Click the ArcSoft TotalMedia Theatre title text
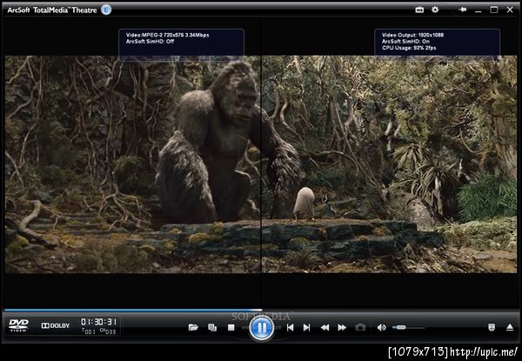Viewport: 522px width, 361px height. click(x=52, y=10)
